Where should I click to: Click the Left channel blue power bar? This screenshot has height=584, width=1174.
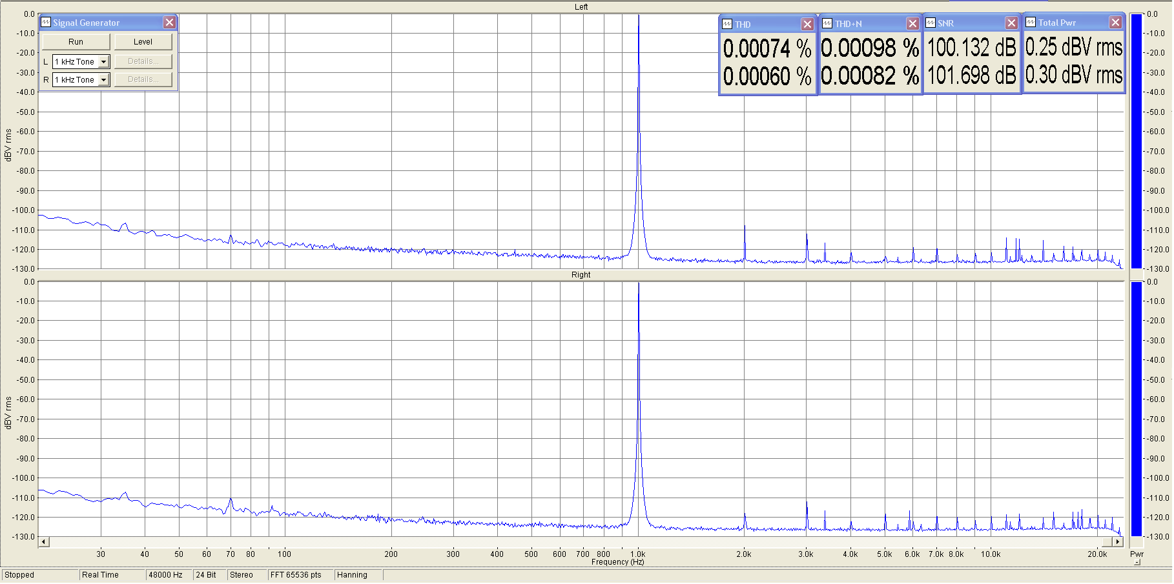tap(1136, 142)
